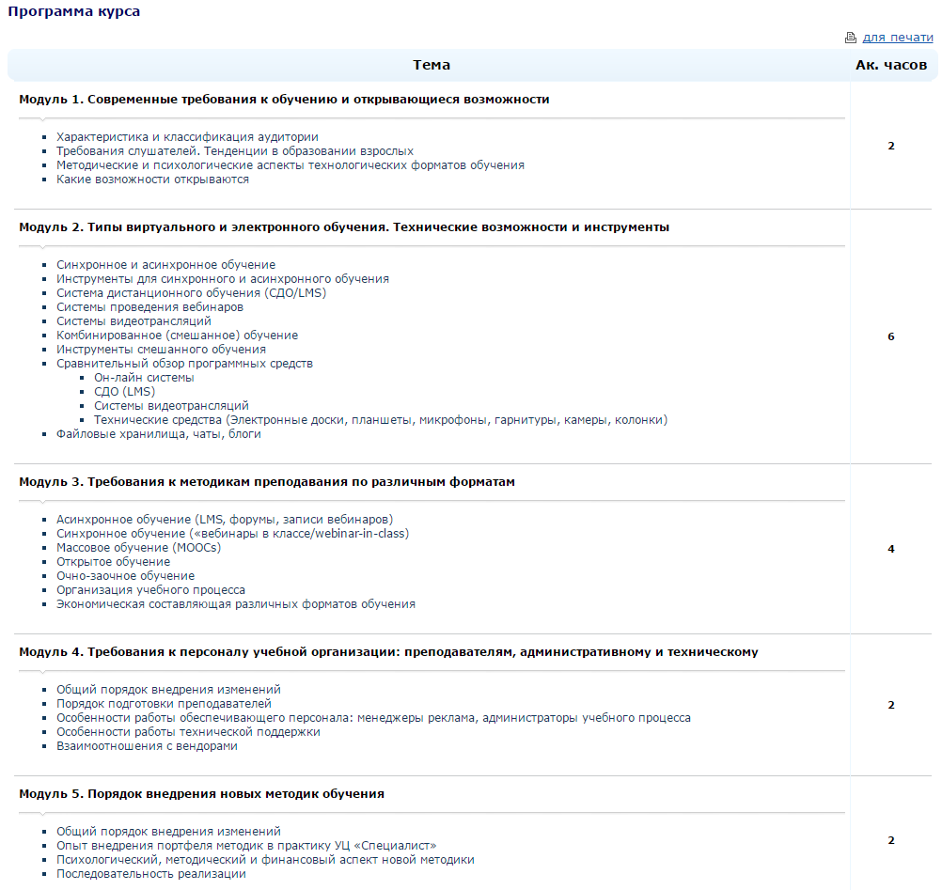Screen dimensions: 942x890
Task: Click the hours value 6 for Модуль 2
Action: [x=891, y=336]
